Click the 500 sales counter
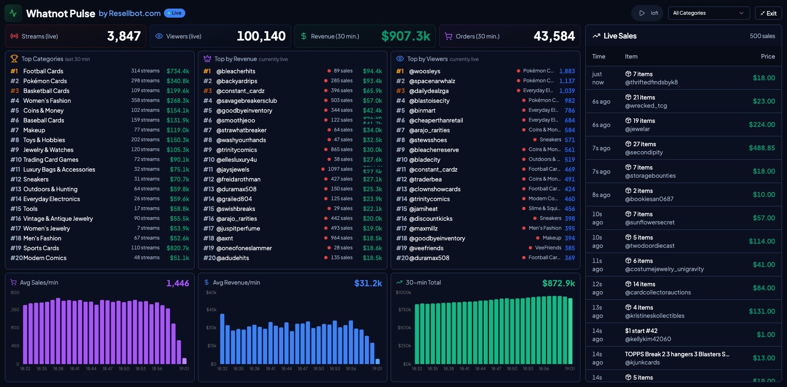 pos(762,36)
